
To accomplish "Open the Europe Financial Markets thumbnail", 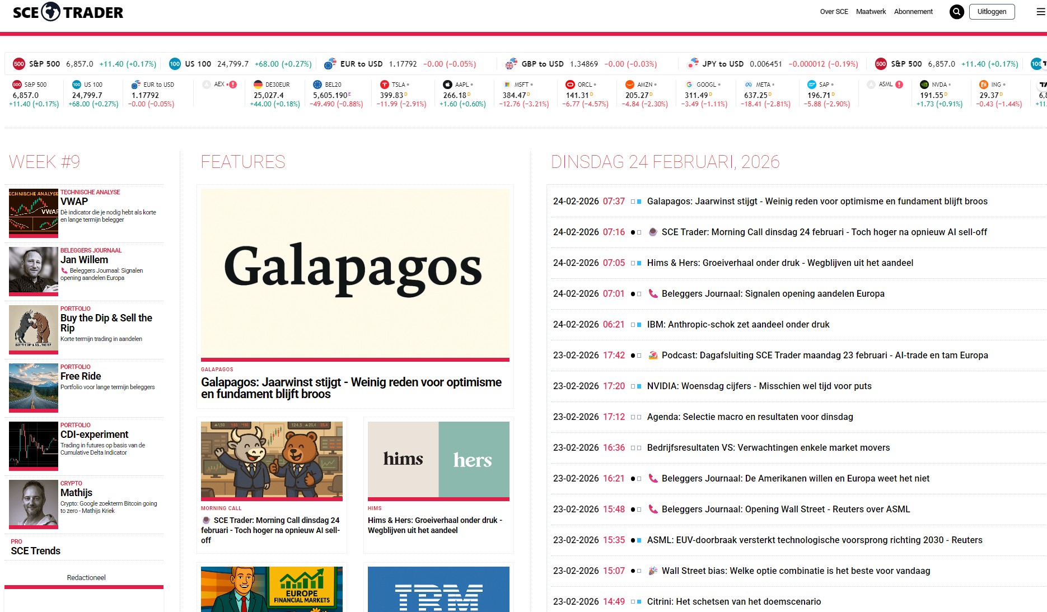I will (x=272, y=589).
